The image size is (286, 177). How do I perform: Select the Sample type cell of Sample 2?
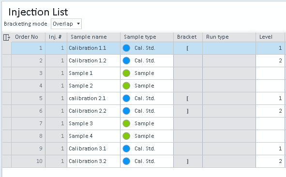[x=147, y=86]
